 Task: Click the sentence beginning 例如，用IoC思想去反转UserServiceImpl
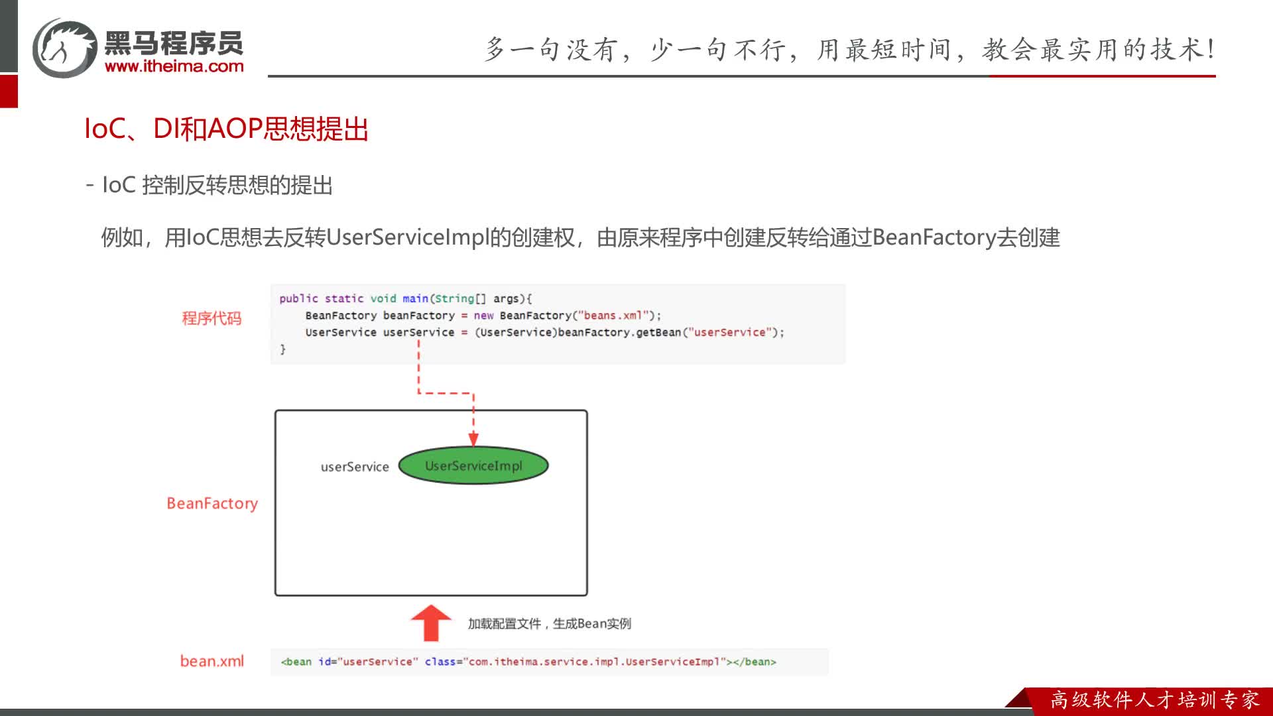[x=581, y=237]
